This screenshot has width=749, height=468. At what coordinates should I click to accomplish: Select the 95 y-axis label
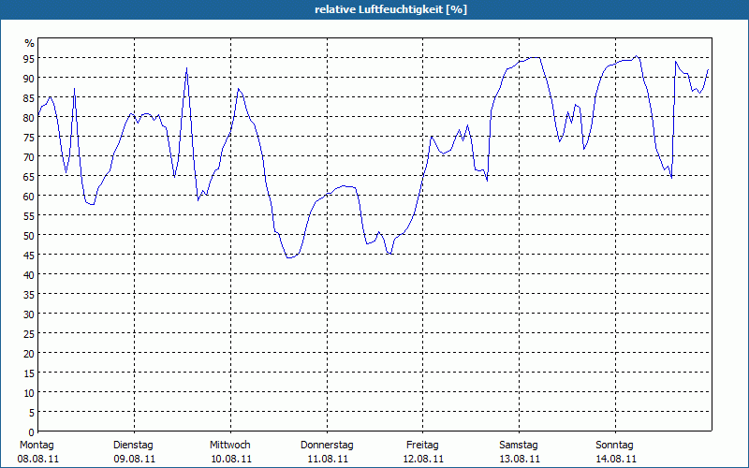(29, 59)
